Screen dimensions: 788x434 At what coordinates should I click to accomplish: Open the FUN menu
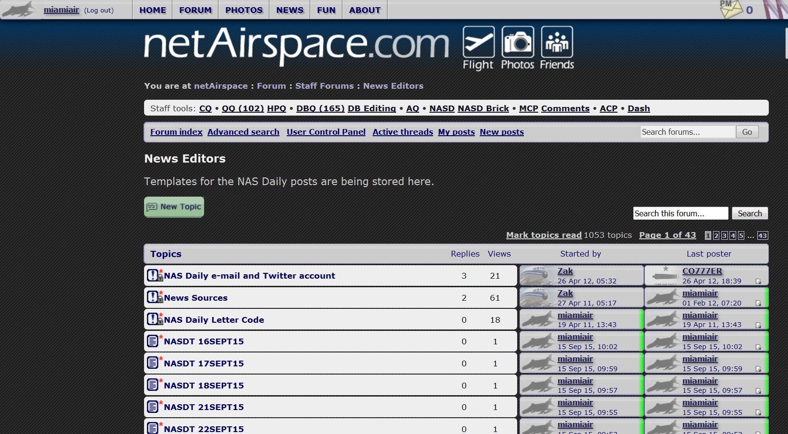[x=326, y=10]
